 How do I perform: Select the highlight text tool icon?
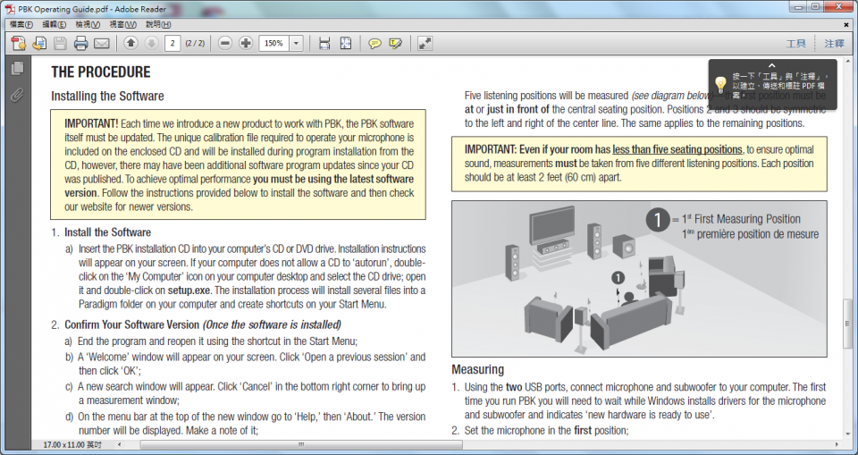pos(396,43)
